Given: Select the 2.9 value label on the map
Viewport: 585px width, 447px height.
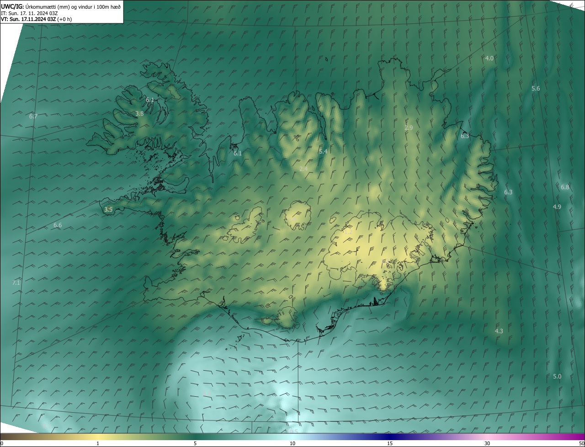Looking at the screenshot, I should click(x=409, y=128).
